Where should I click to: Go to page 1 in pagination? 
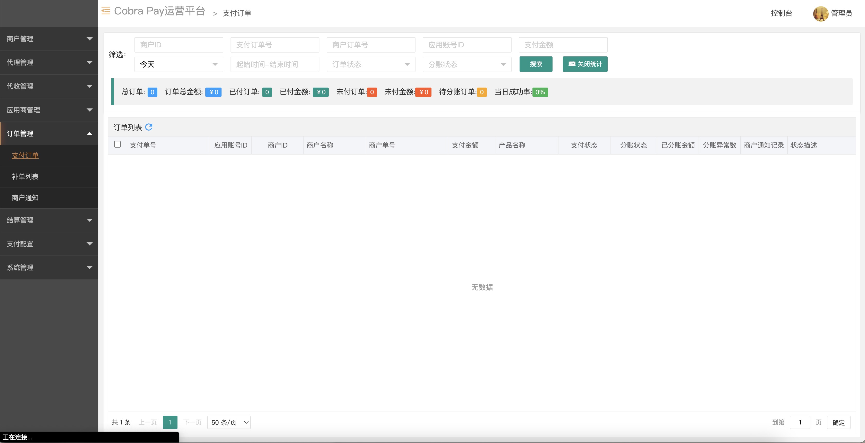tap(170, 422)
